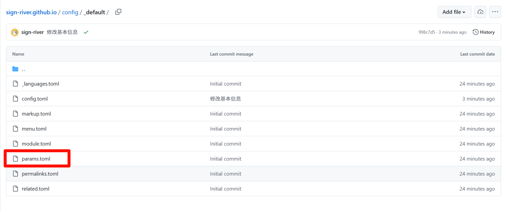Open config.toml file

click(35, 99)
